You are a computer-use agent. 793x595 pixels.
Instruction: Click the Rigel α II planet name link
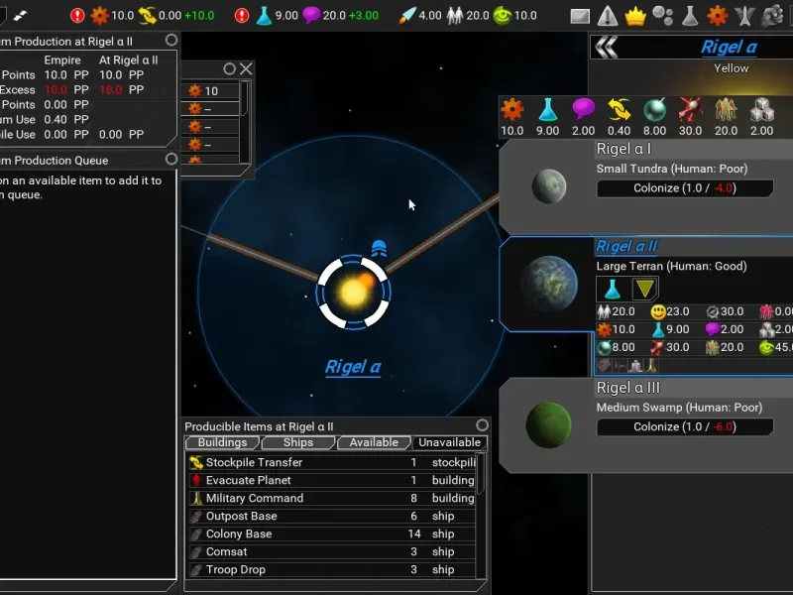point(626,246)
